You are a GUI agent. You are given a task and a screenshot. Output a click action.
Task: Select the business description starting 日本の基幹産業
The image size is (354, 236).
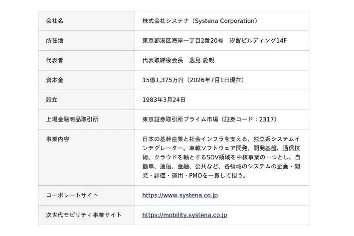221,157
